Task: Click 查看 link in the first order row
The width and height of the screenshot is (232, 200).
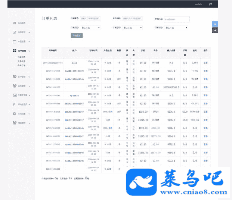Action: [205, 63]
